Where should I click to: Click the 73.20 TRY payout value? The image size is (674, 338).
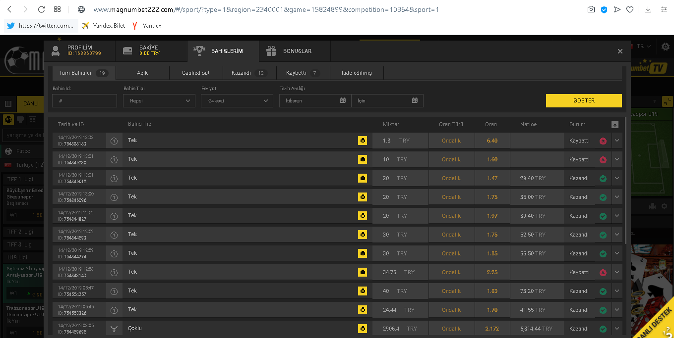coord(533,291)
